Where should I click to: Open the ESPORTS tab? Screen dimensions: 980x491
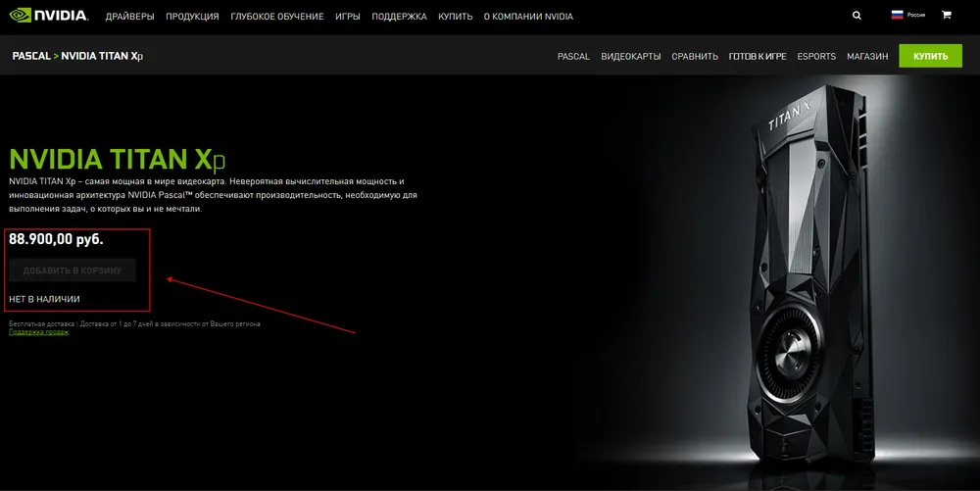[816, 56]
